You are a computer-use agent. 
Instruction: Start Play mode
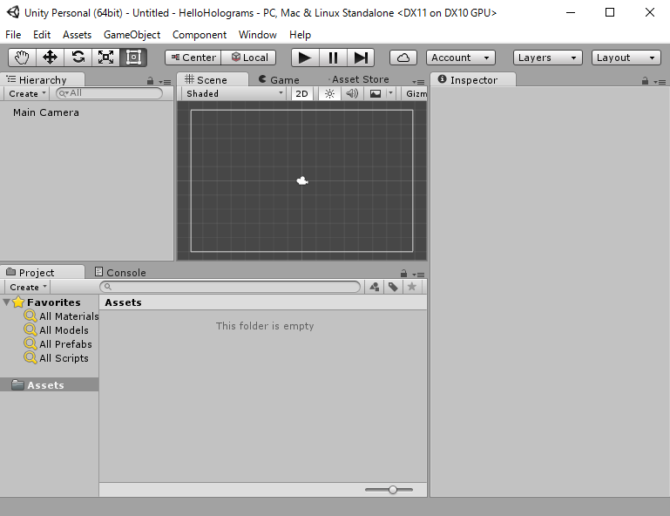pyautogui.click(x=305, y=58)
